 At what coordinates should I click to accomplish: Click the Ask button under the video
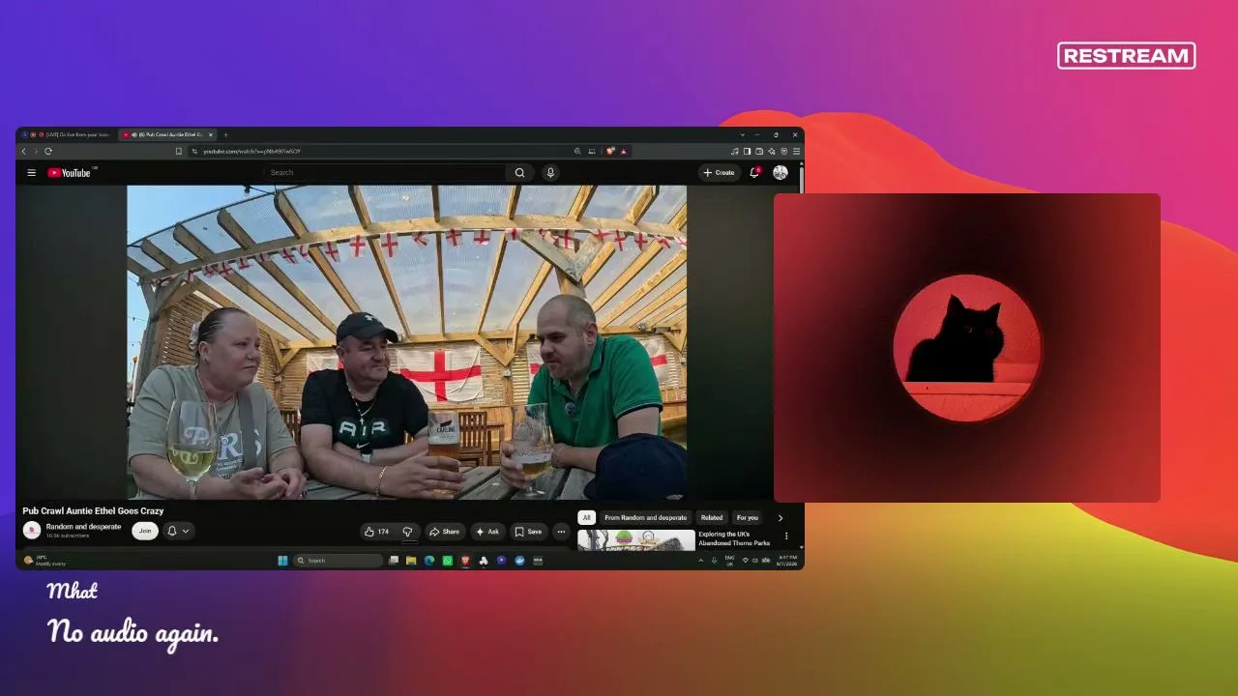(x=486, y=532)
